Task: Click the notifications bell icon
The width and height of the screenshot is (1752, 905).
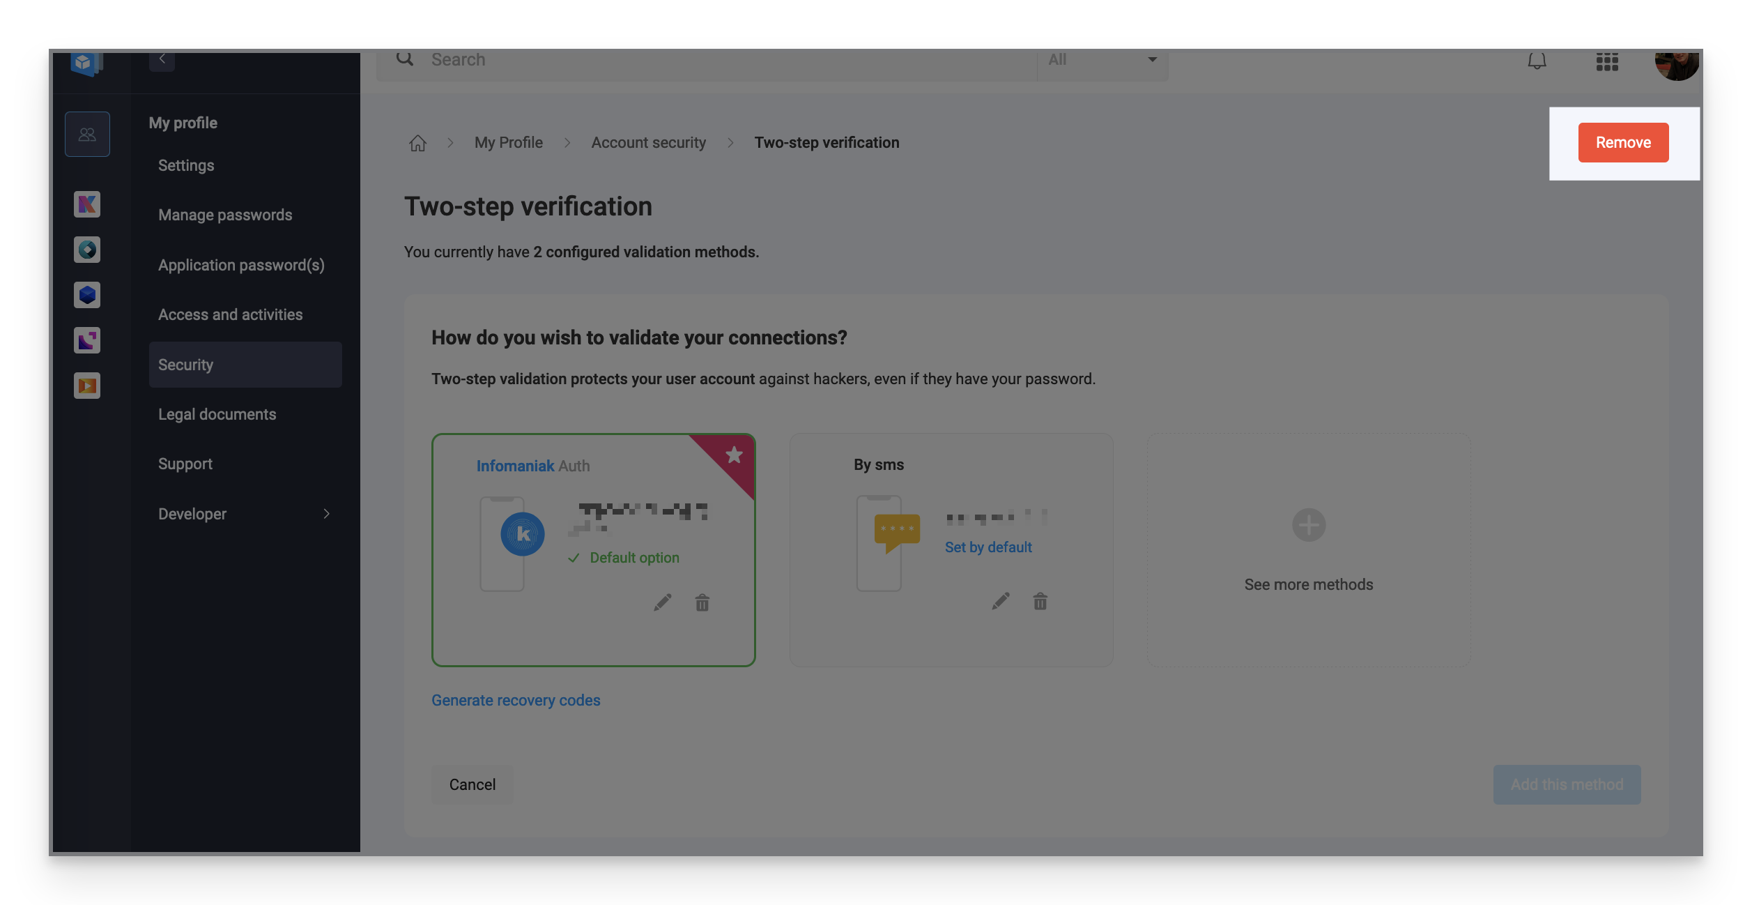Action: coord(1536,61)
